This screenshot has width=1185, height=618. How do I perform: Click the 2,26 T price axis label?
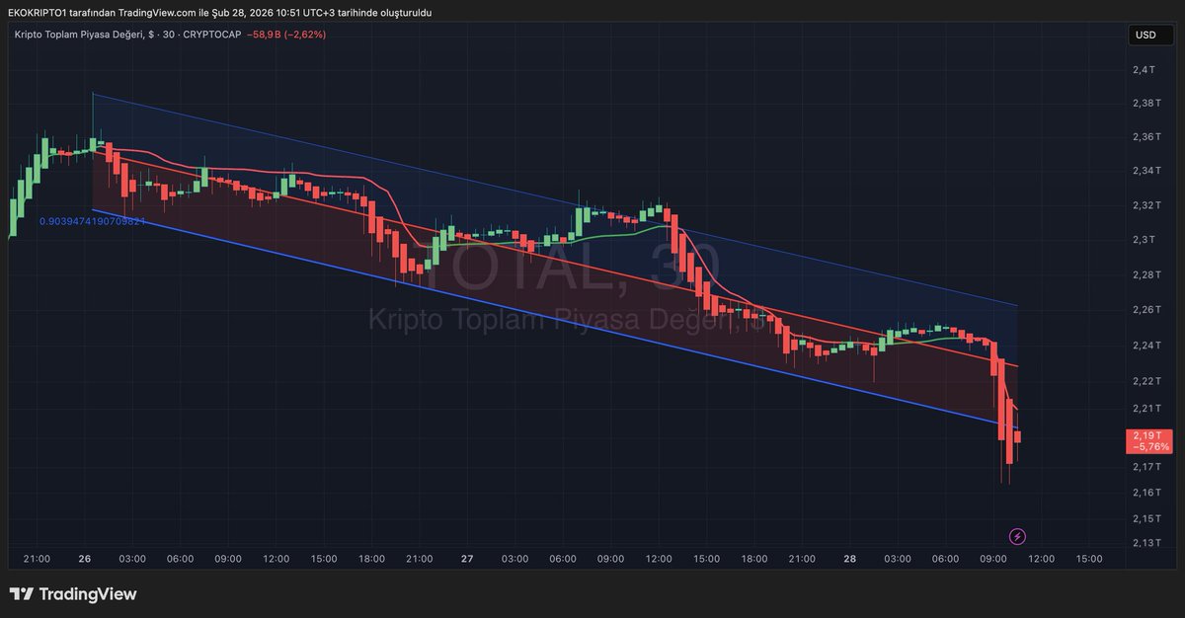click(1145, 310)
